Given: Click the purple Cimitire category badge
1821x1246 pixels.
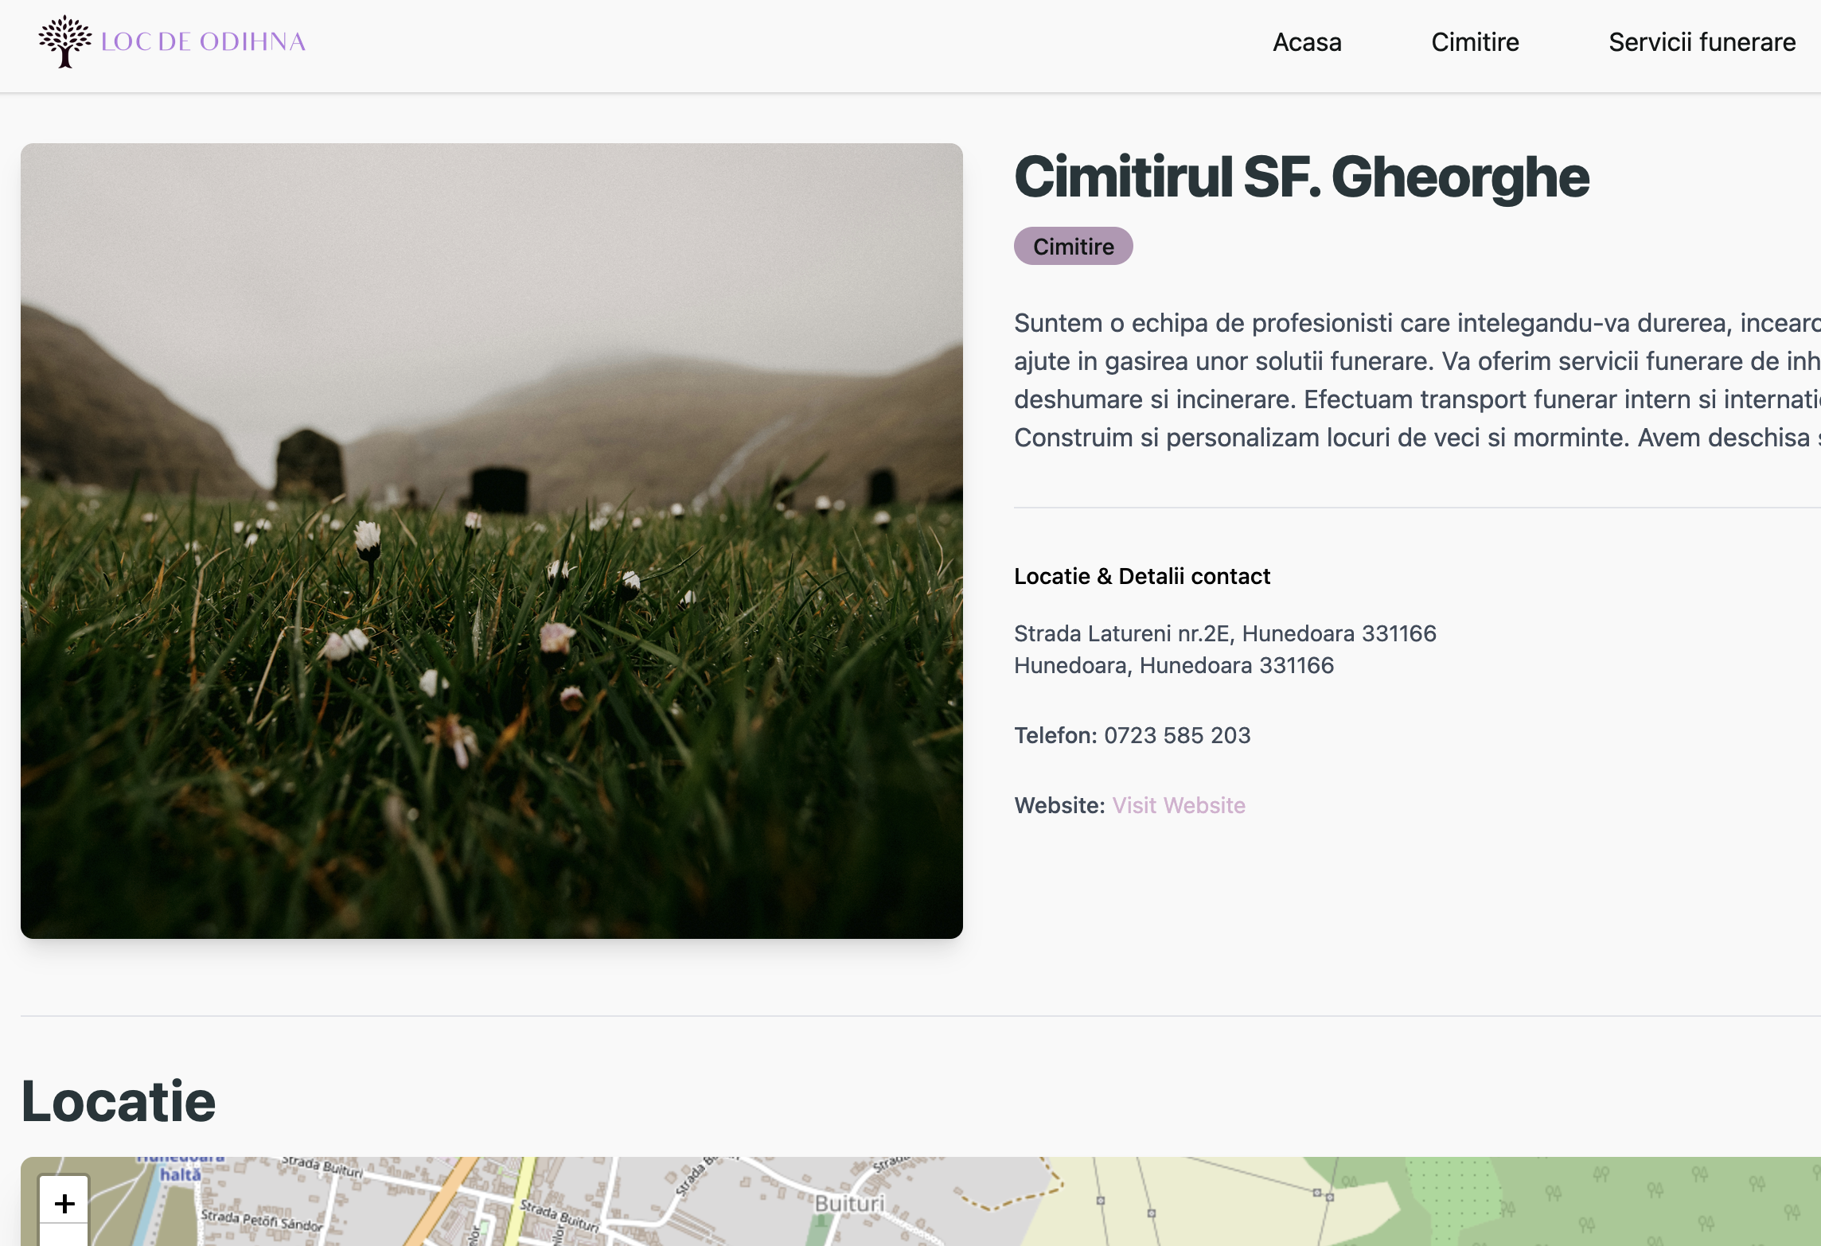Looking at the screenshot, I should (1073, 247).
